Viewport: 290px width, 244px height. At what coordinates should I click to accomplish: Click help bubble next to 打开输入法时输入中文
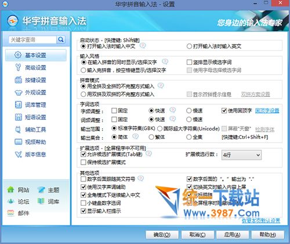click(143, 46)
